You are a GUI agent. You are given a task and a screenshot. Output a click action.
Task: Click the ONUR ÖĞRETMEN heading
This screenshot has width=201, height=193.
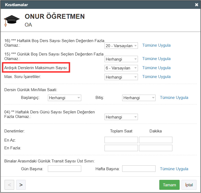(x=55, y=16)
